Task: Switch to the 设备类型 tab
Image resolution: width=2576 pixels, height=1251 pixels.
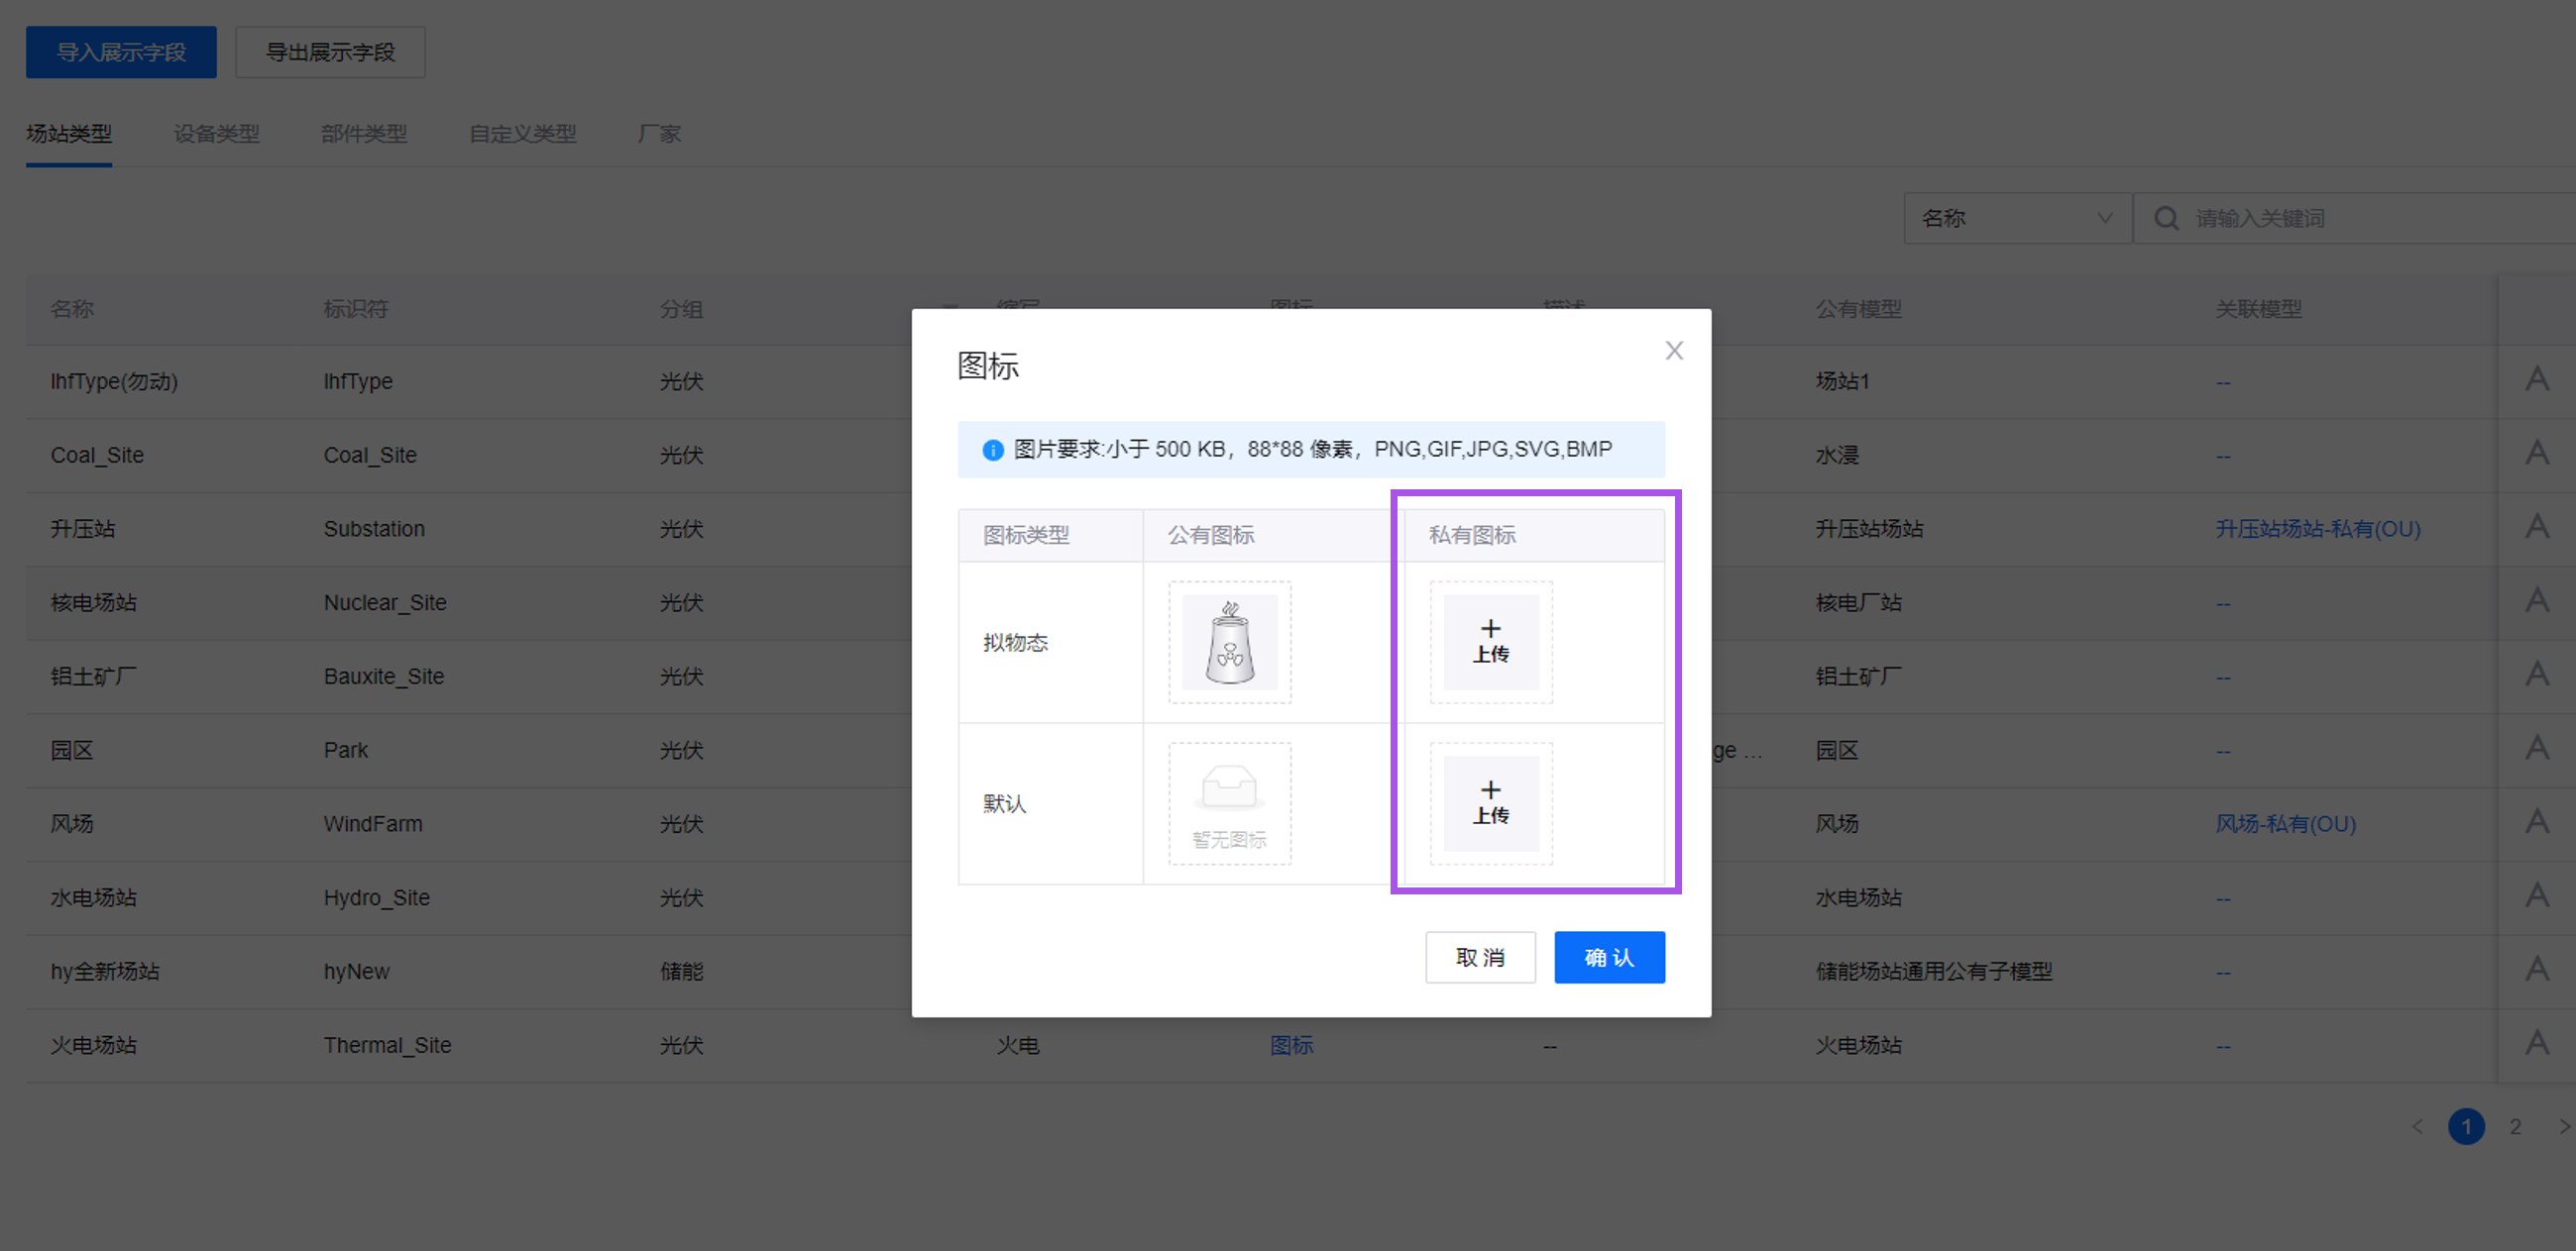Action: pyautogui.click(x=216, y=134)
